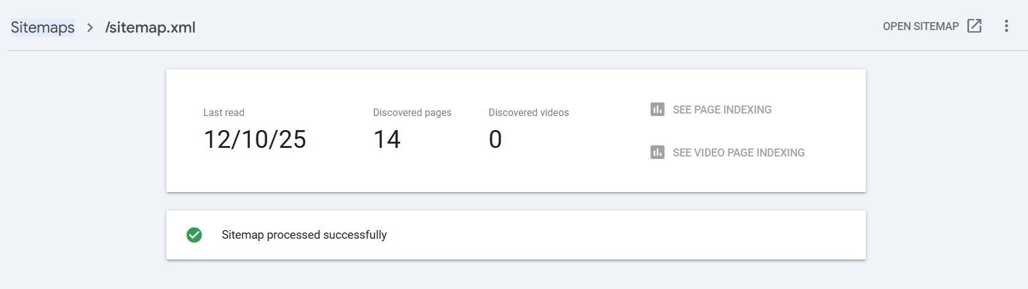This screenshot has width=1028, height=289.
Task: Click the breadcrumb chevron arrow separator
Action: point(90,28)
